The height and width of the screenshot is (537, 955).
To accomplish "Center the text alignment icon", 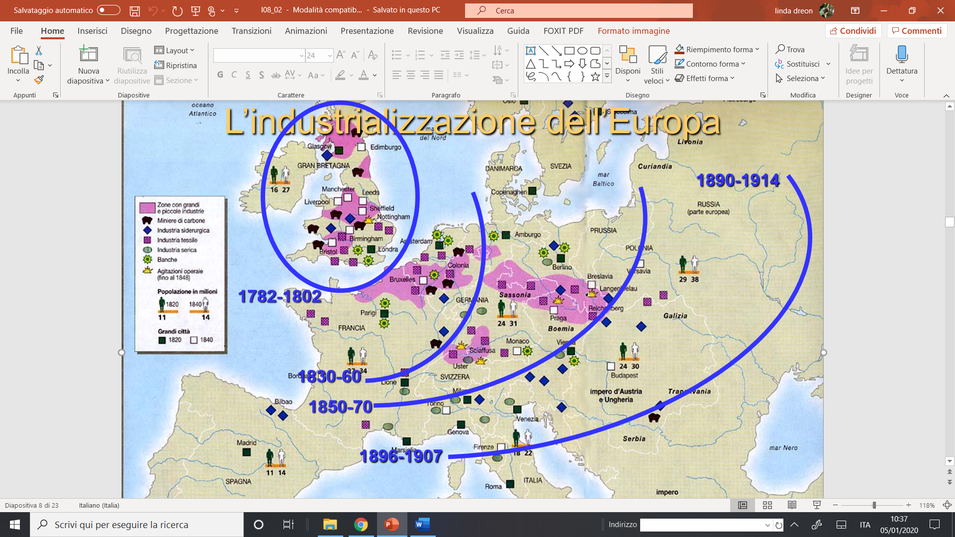I will 411,75.
